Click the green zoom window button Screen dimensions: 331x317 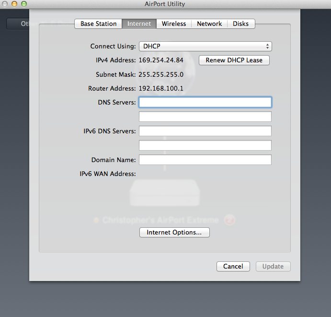[24, 4]
